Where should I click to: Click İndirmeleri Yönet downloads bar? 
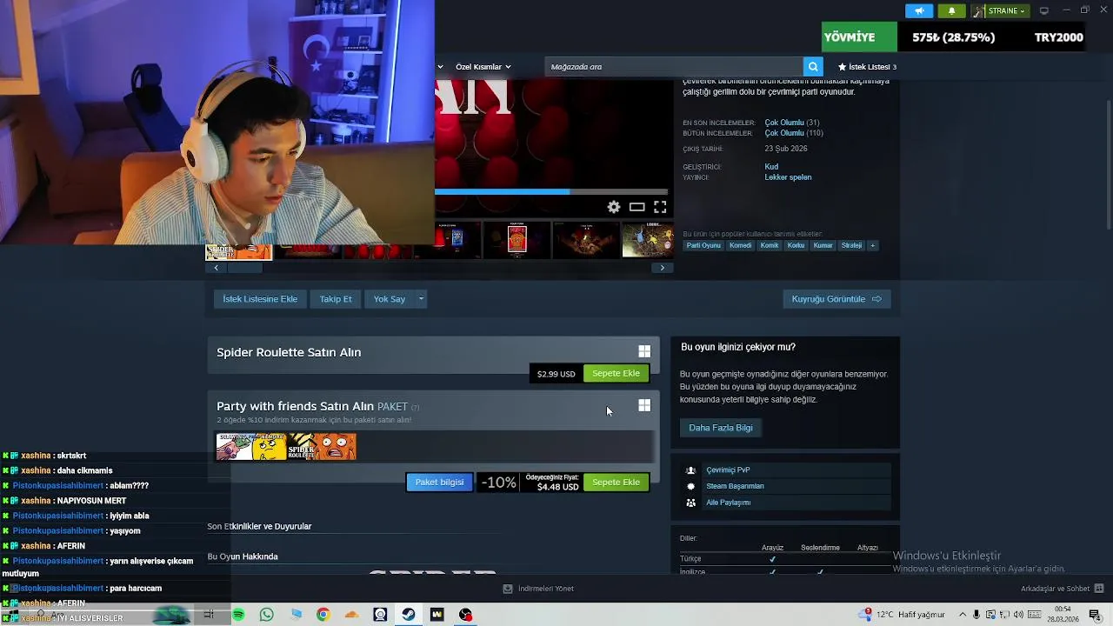click(x=538, y=589)
